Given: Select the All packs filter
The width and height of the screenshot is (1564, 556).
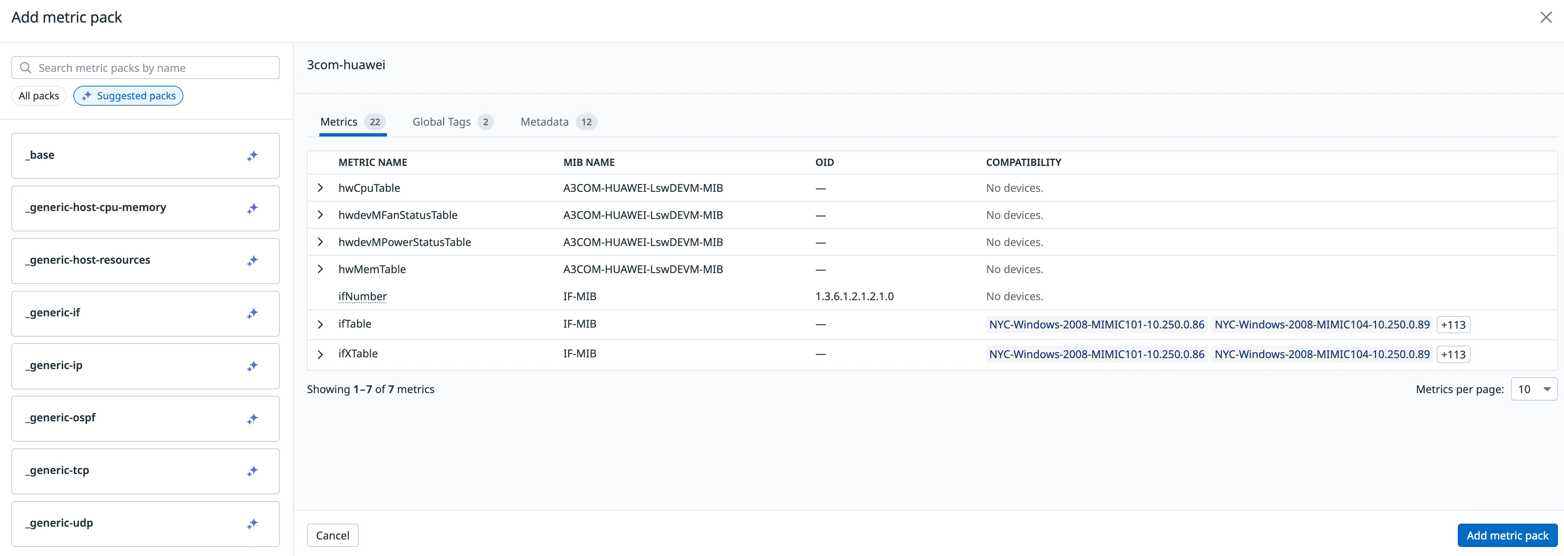Looking at the screenshot, I should pos(39,96).
